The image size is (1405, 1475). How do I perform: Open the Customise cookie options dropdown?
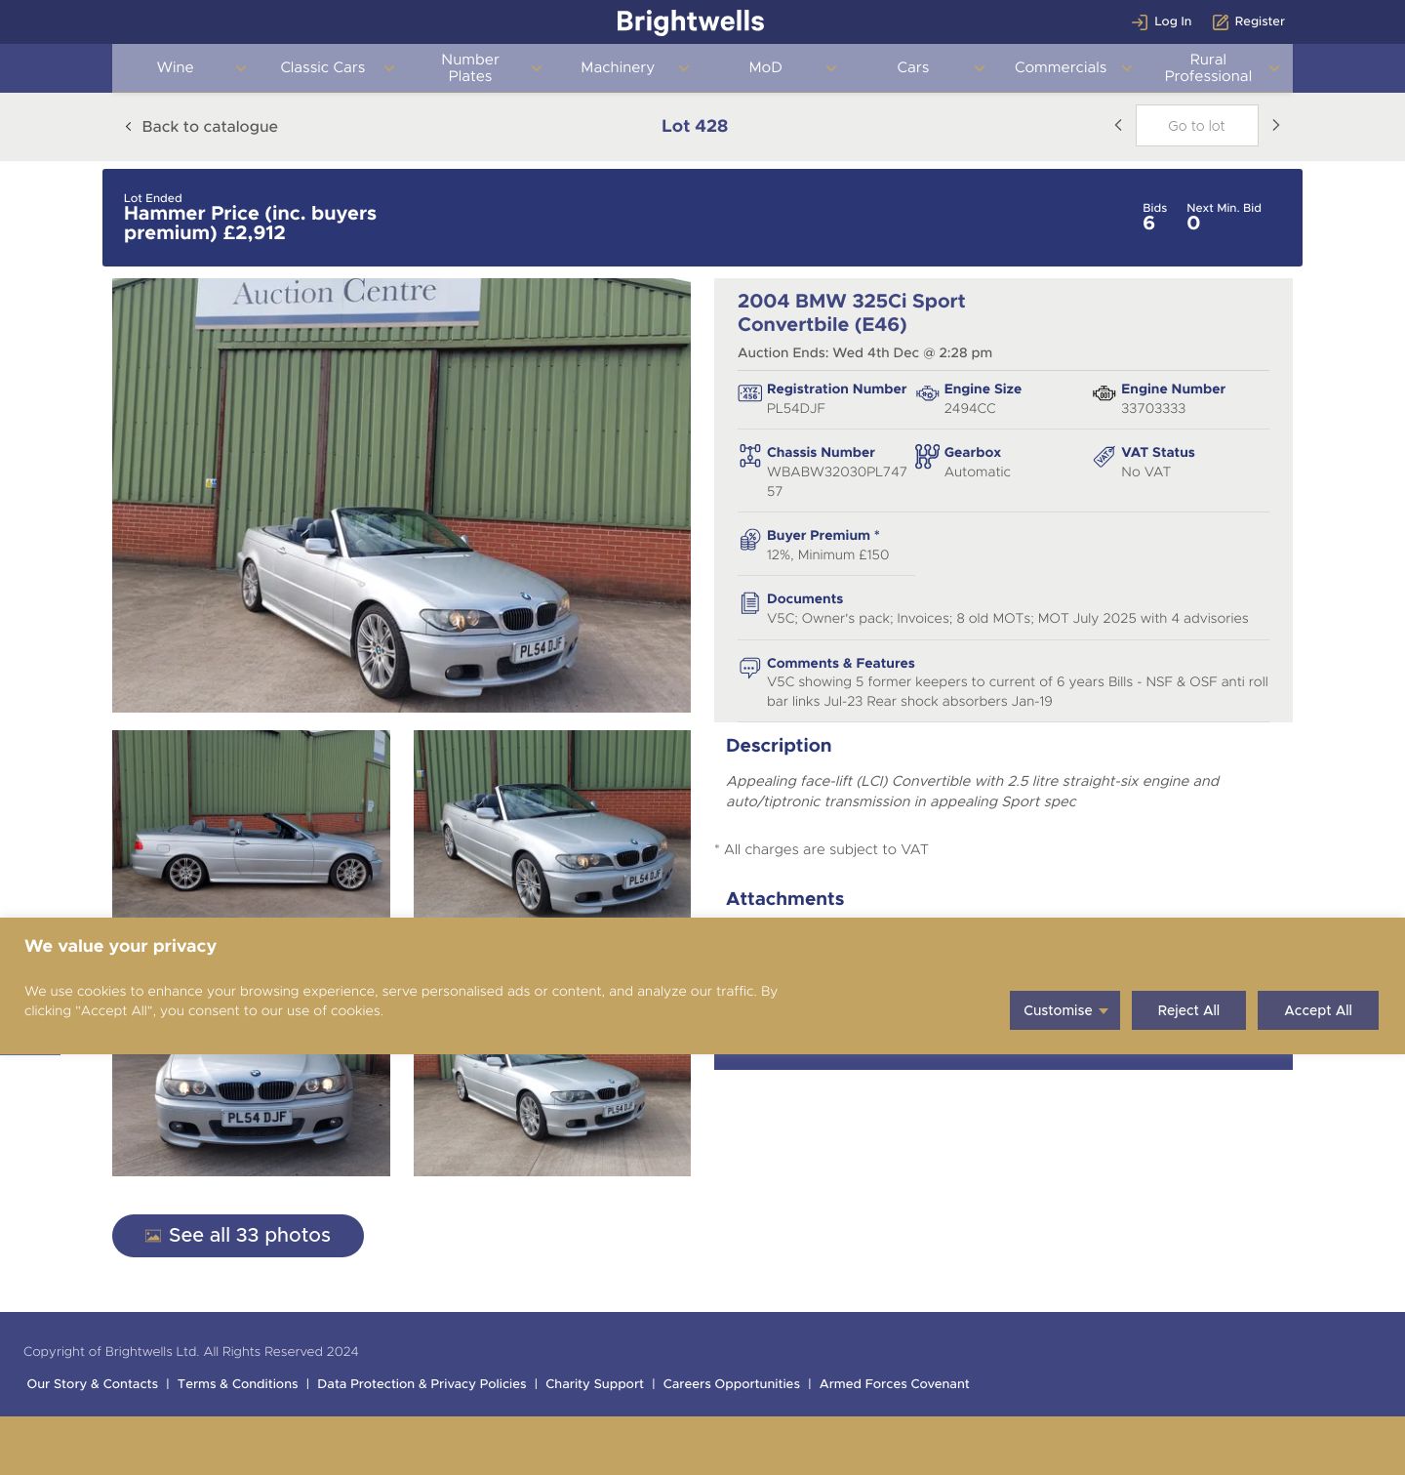pyautogui.click(x=1064, y=1010)
